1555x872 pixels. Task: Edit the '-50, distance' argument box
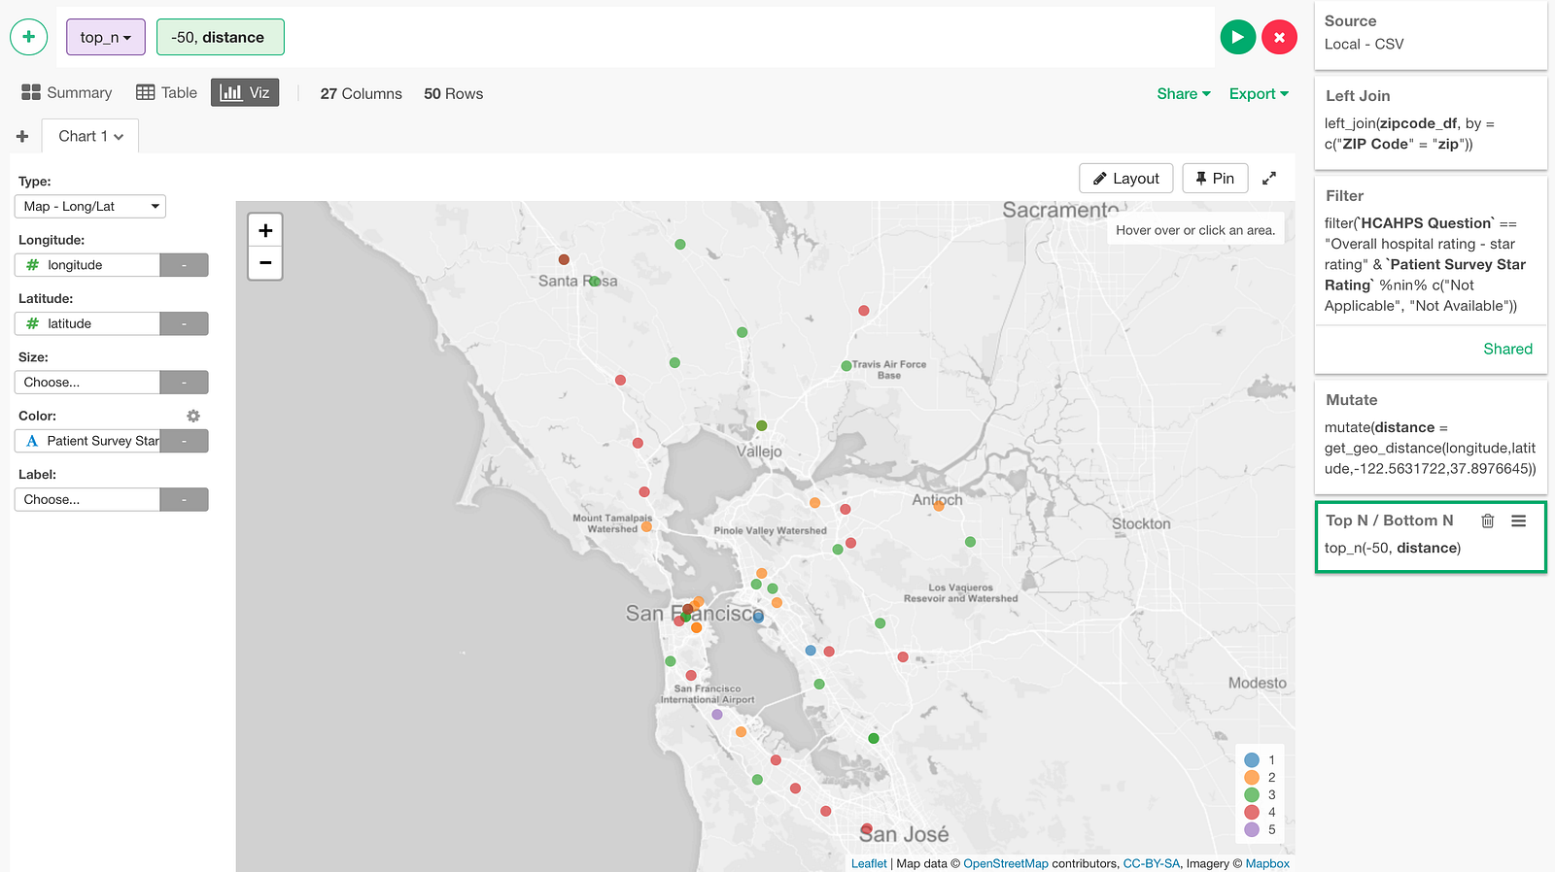[221, 37]
